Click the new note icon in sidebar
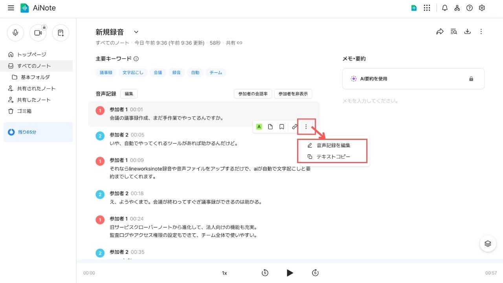Screen dimensions: 503x283 pos(61,33)
